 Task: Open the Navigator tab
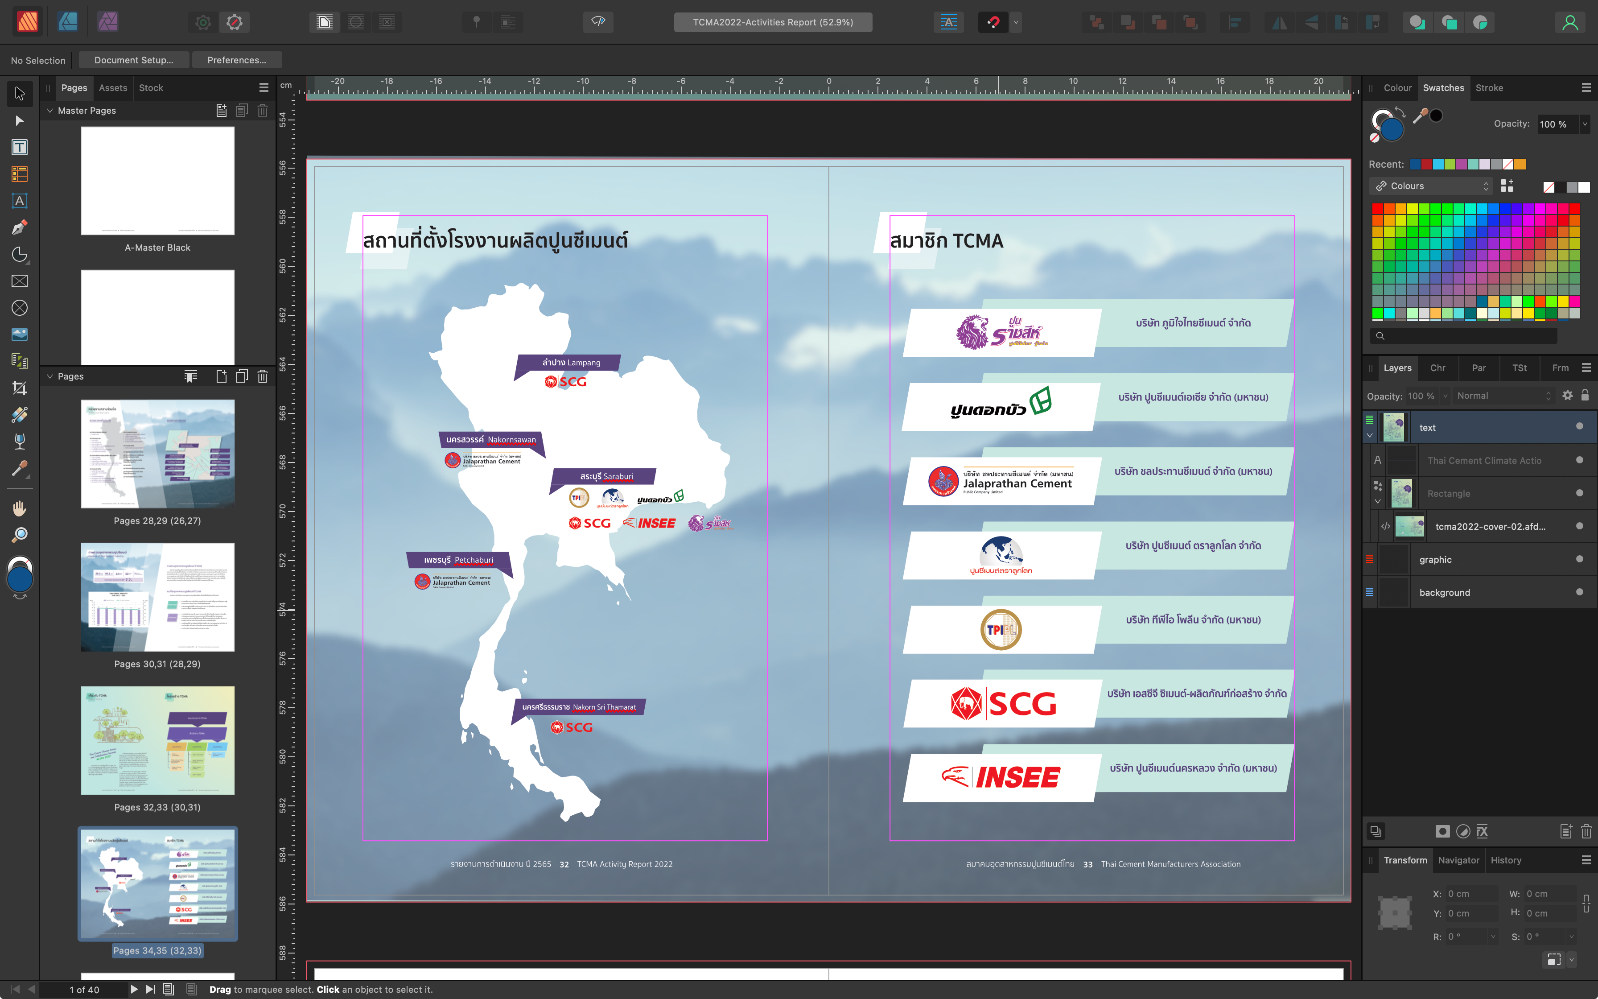click(1458, 860)
